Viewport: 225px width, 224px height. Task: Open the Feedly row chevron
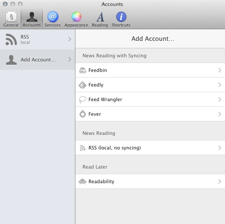pyautogui.click(x=219, y=85)
